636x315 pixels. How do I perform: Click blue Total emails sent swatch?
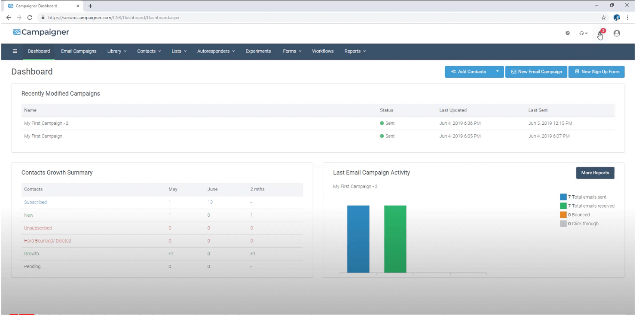click(563, 197)
